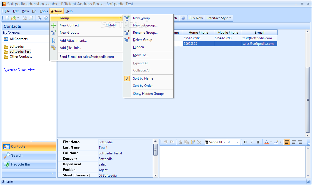Image resolution: width=312 pixels, height=185 pixels.
Task: Click the Delete X icon in notes toolbar
Action: point(199,142)
